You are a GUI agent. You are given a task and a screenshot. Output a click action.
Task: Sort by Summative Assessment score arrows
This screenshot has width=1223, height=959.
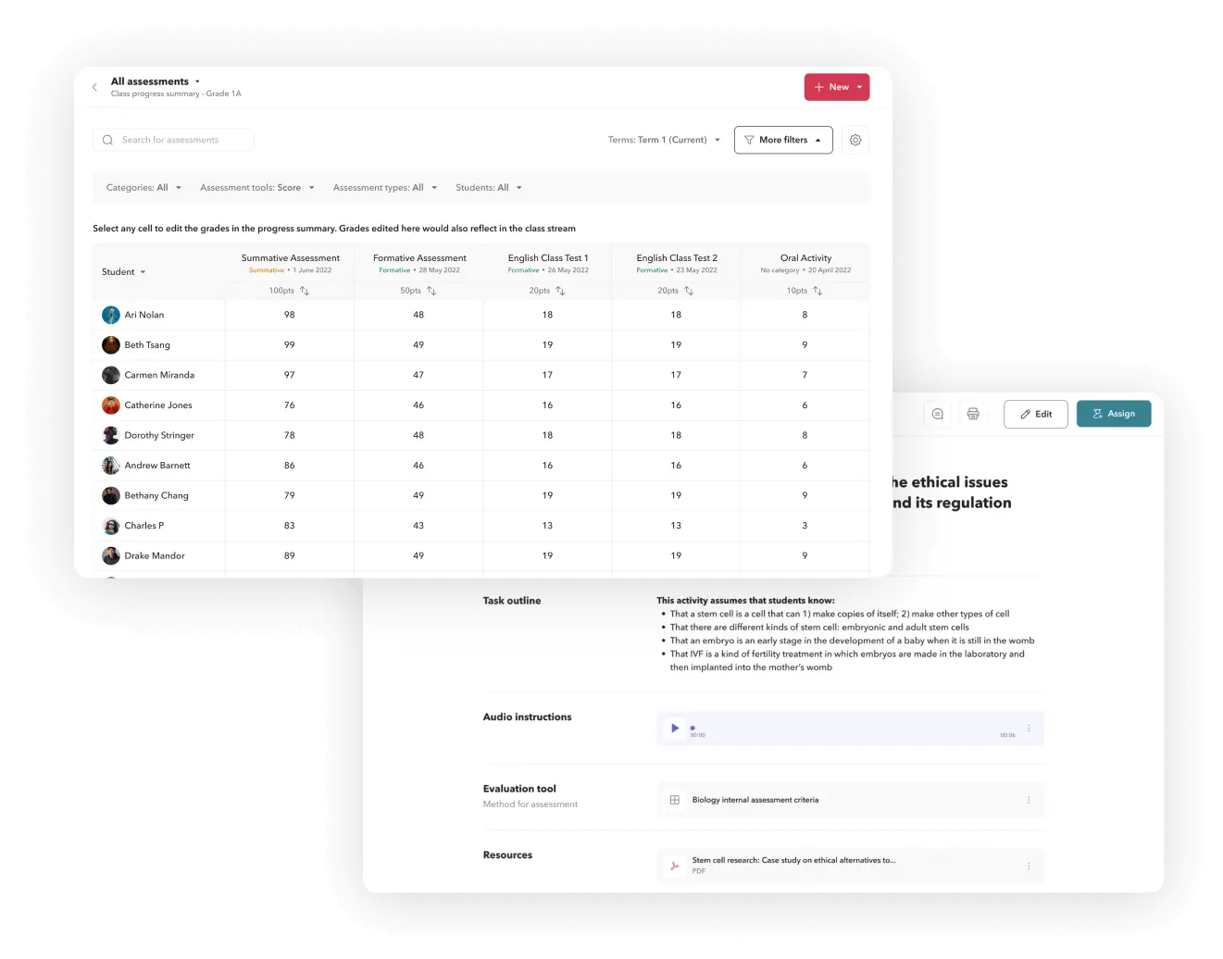coord(305,291)
